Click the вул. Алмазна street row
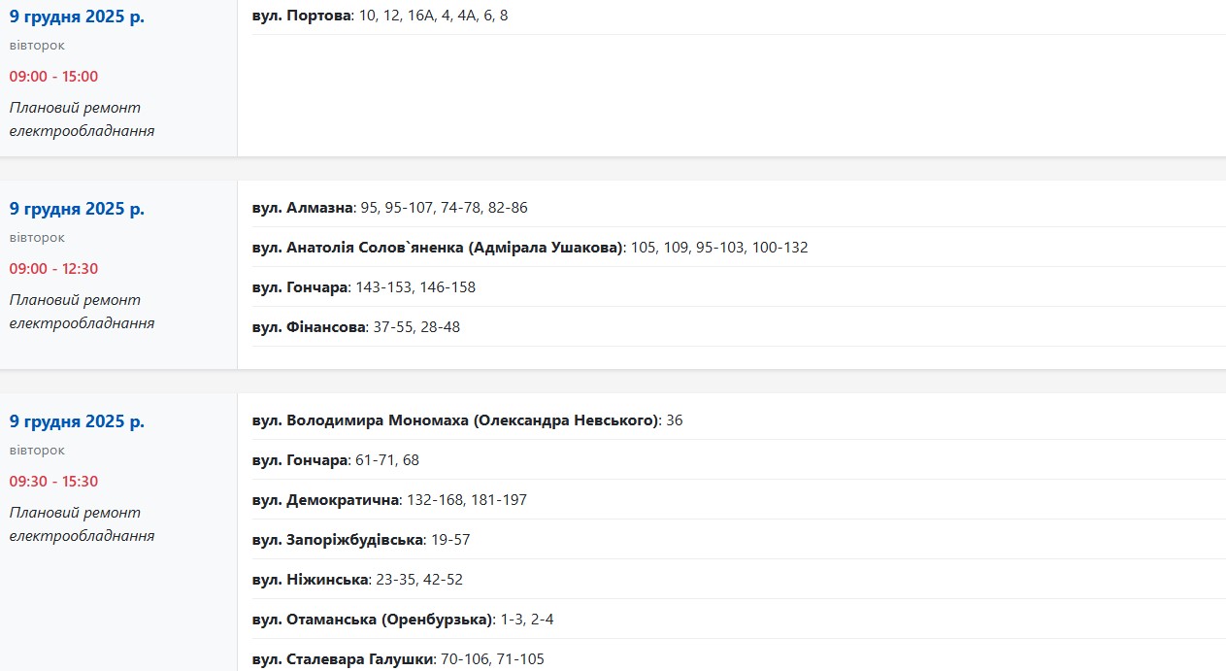This screenshot has height=671, width=1226. tap(389, 208)
